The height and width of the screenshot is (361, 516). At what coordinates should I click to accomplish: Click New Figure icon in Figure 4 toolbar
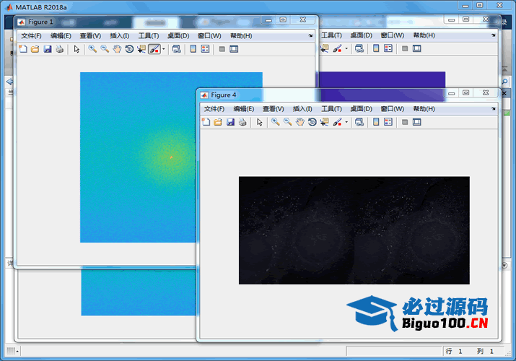[206, 122]
